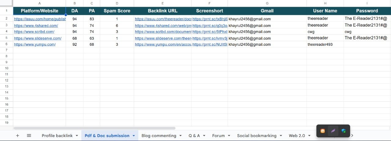This screenshot has height=141, width=391.
Task: Open slideserve backlink URL in row 5
Action: pyautogui.click(x=163, y=38)
